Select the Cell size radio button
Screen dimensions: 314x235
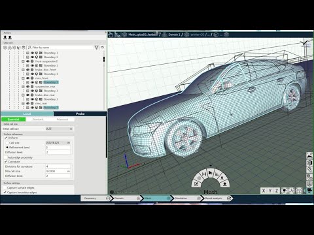7,143
